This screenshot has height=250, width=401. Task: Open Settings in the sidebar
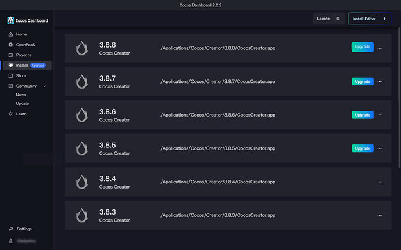[24, 229]
